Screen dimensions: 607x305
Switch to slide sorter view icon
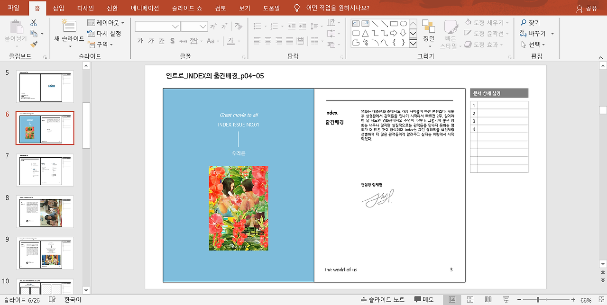click(469, 299)
